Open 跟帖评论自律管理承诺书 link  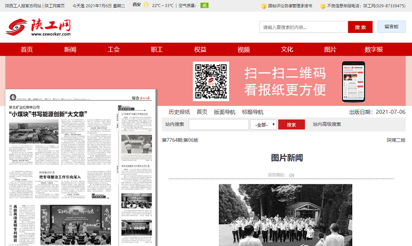(x=290, y=6)
